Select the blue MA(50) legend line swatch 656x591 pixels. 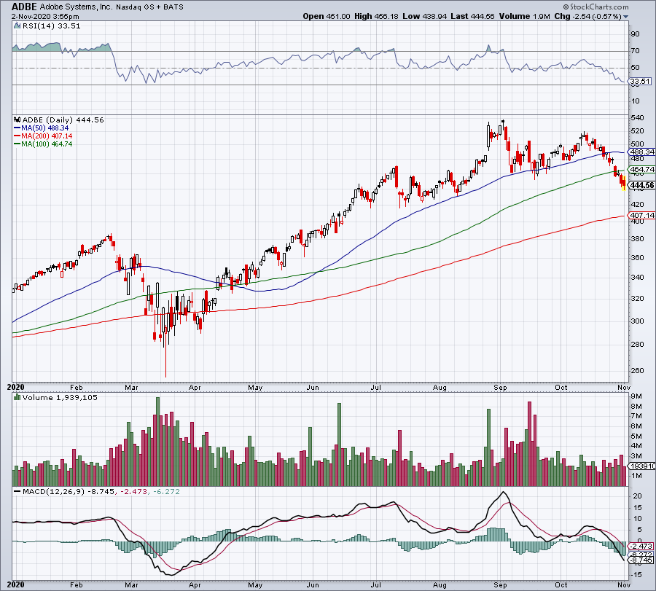[x=17, y=128]
